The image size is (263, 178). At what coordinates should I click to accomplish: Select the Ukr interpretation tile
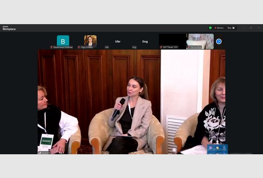(118, 42)
